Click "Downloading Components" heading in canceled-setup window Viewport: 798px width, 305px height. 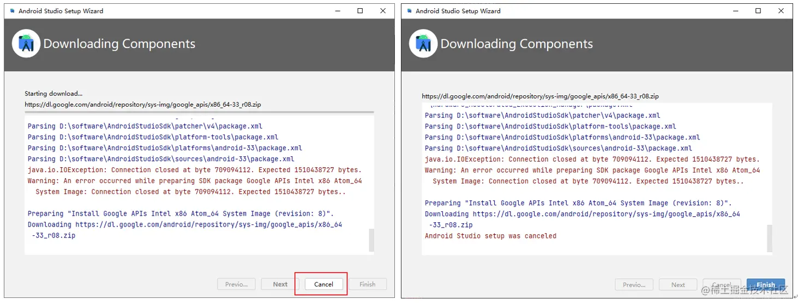[x=517, y=44]
